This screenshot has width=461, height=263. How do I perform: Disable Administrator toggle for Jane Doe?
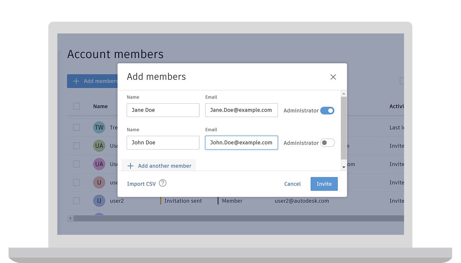[x=327, y=110]
